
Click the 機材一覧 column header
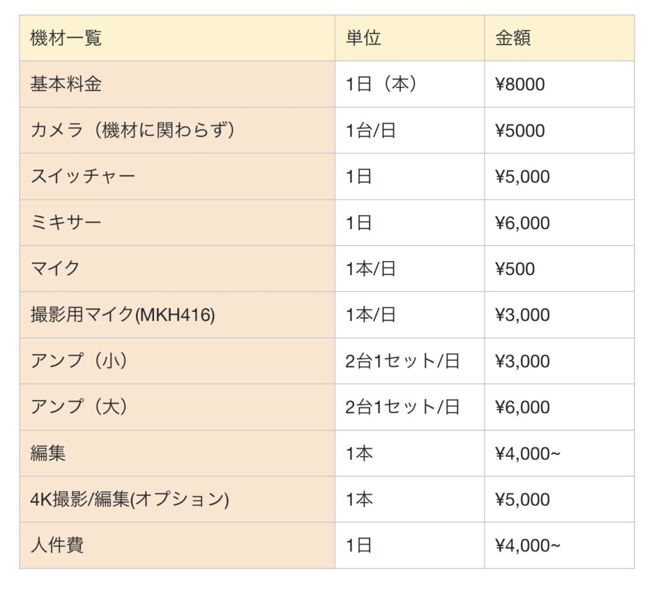coord(66,38)
